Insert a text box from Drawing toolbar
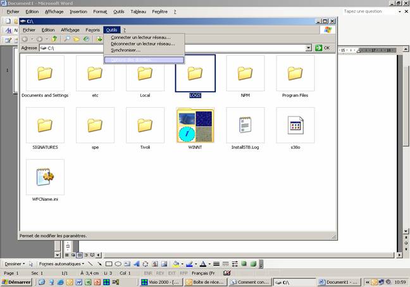 click(127, 264)
